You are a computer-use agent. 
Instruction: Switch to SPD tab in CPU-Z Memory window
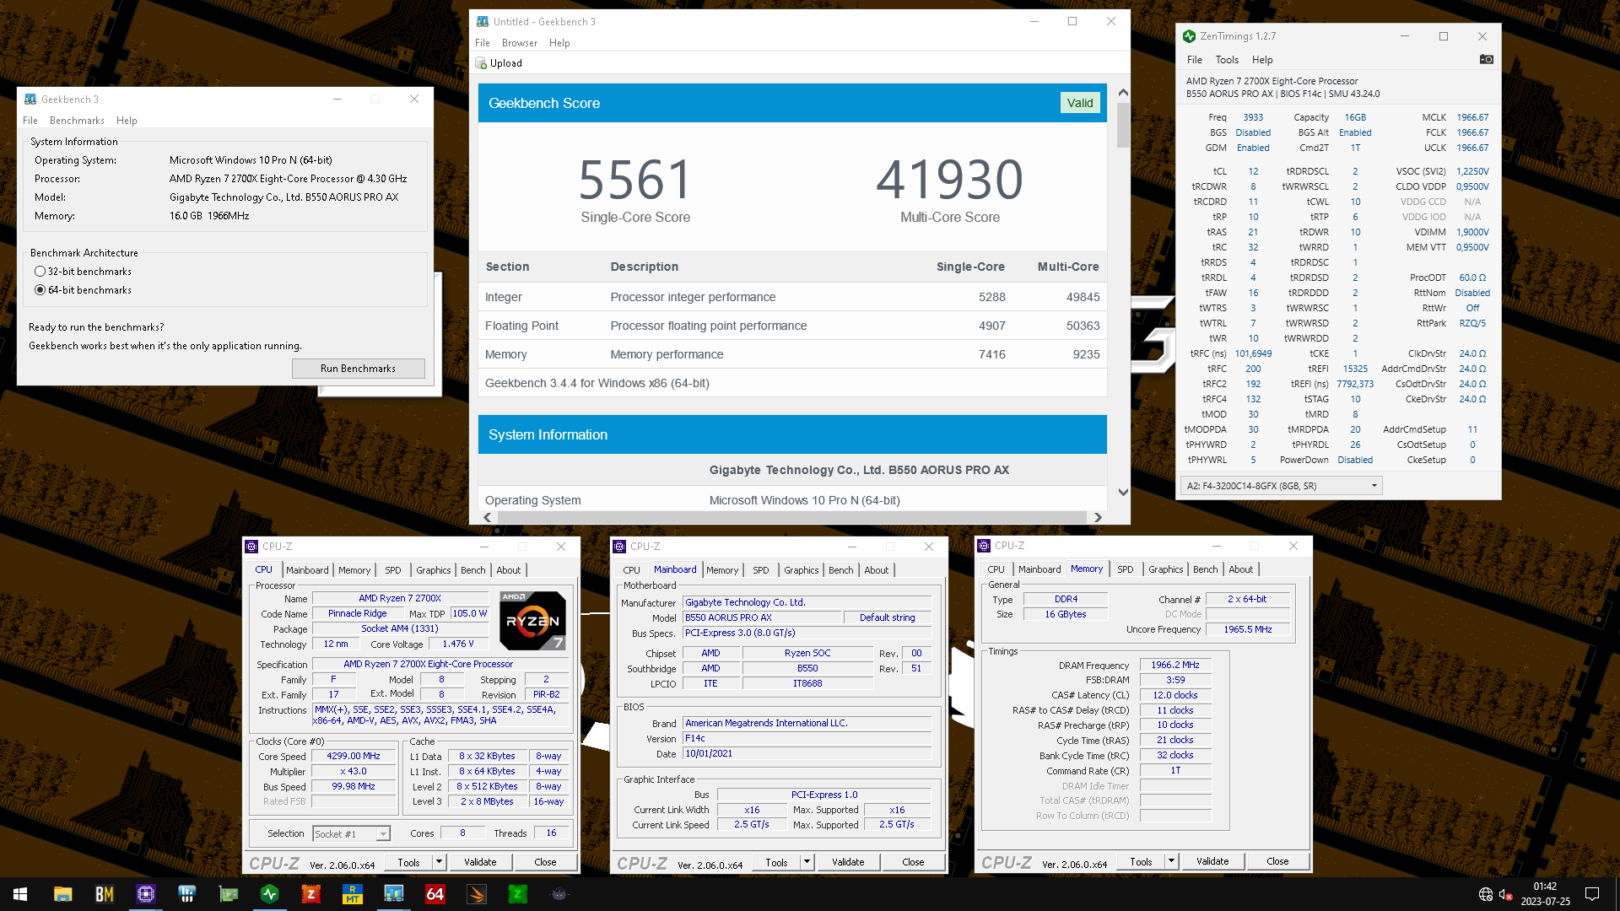click(x=1126, y=569)
